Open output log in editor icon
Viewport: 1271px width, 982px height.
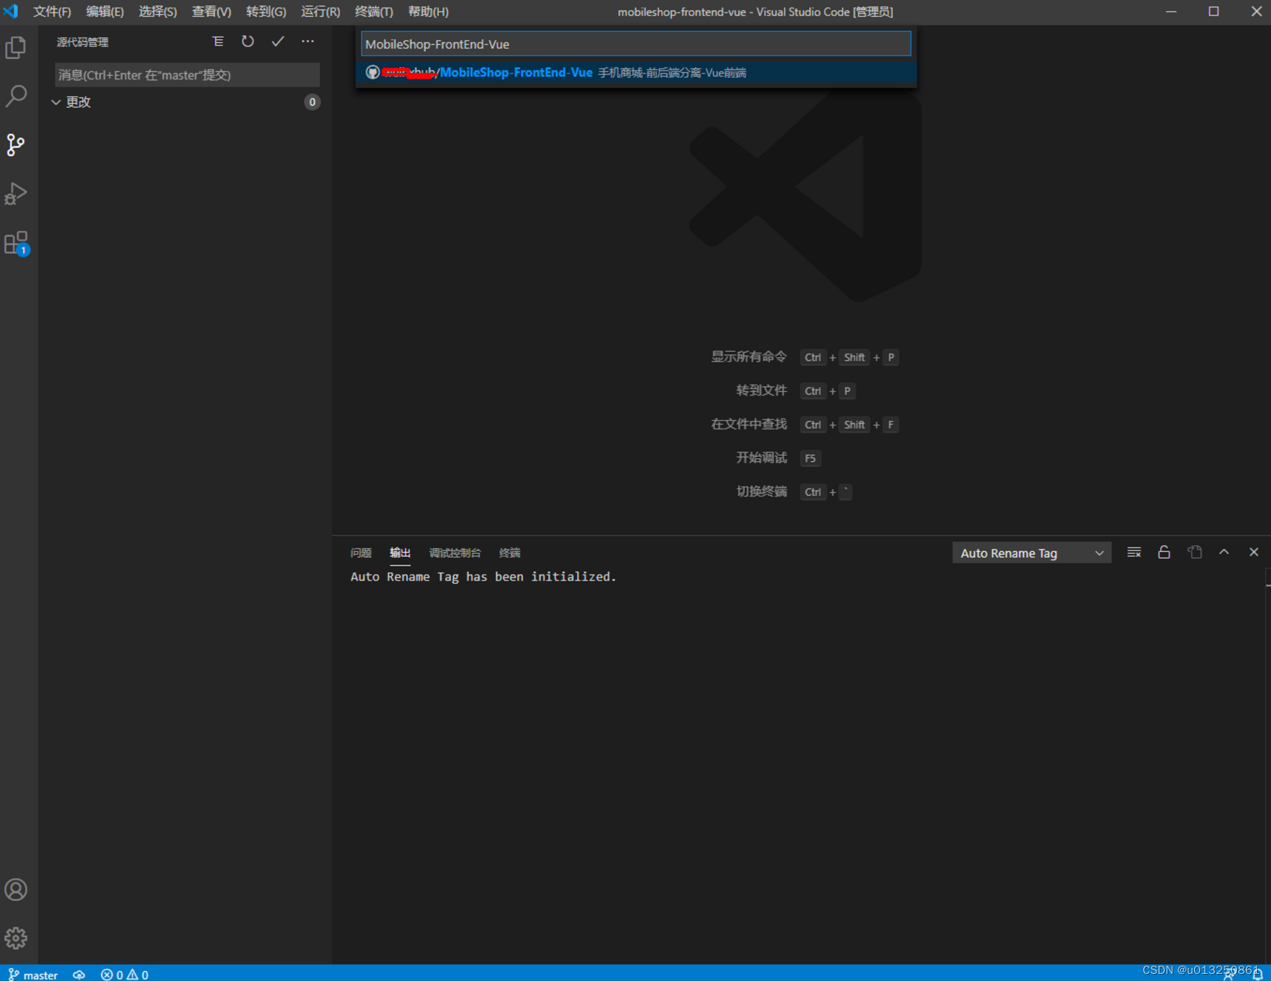(1194, 553)
